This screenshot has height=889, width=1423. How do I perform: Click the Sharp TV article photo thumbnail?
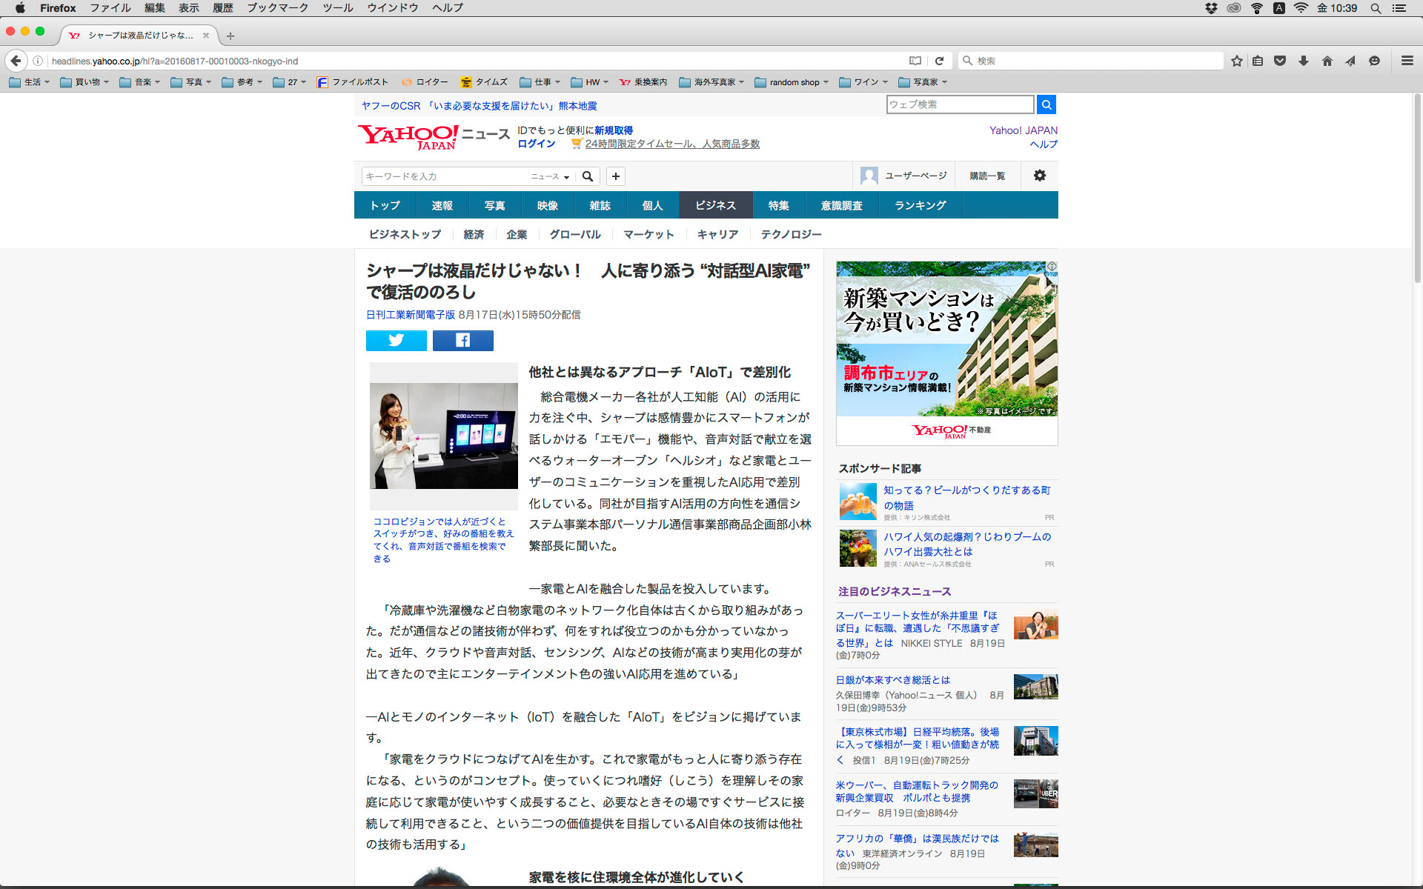pos(443,436)
